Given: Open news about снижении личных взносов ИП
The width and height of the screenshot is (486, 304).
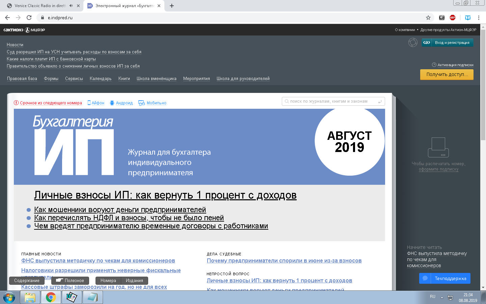Looking at the screenshot, I should point(73,66).
